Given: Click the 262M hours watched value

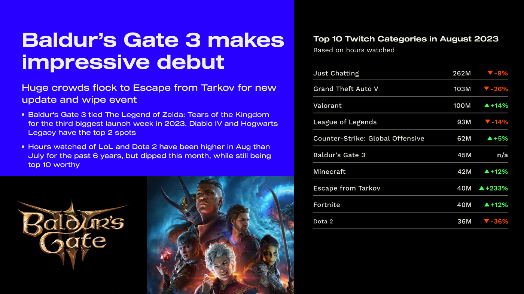Looking at the screenshot, I should (461, 73).
